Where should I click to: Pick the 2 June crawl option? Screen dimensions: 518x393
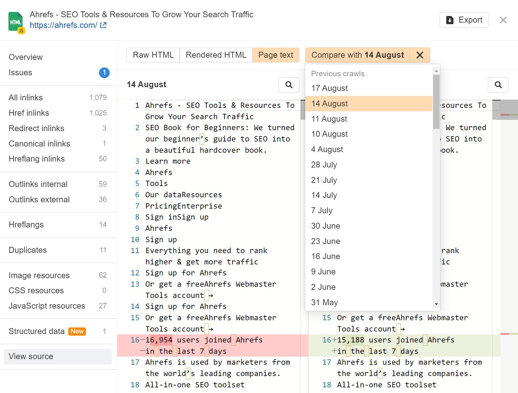pos(323,287)
